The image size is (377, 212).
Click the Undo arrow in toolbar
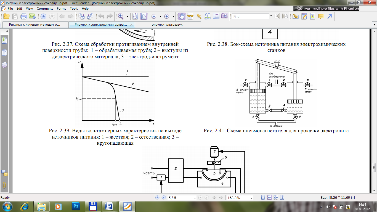(102, 16)
